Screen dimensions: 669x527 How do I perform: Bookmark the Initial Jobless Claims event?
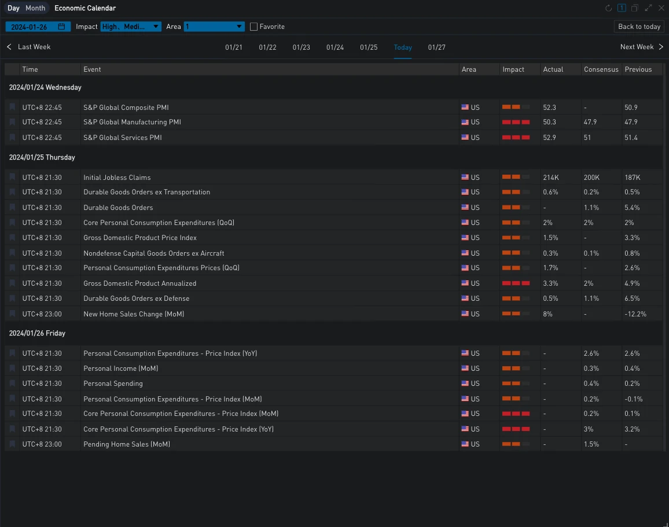coord(12,177)
